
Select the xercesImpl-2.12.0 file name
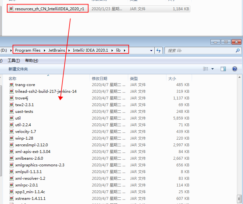pos(32,145)
